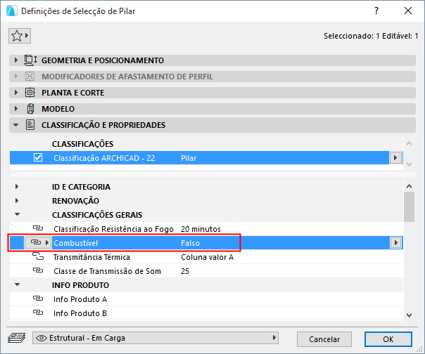
Task: Click the link icon beside Combustível
Action: 36,242
